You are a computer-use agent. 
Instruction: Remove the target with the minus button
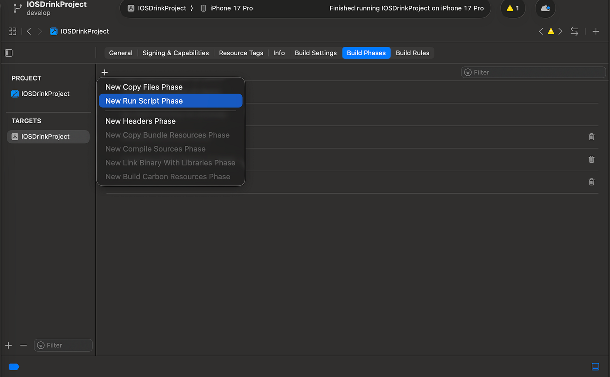coord(24,345)
